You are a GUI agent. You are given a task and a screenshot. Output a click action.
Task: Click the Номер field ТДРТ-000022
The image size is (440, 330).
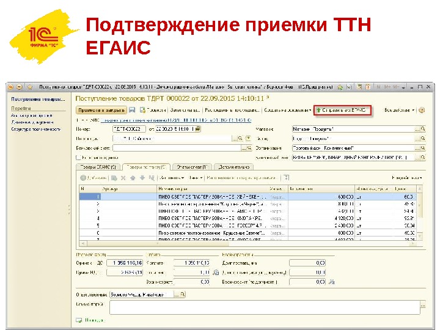[129, 129]
